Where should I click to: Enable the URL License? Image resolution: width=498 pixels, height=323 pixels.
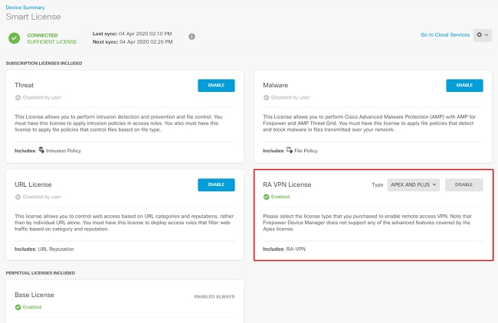point(216,184)
